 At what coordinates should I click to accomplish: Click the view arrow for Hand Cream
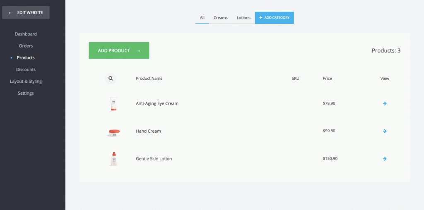coord(385,131)
